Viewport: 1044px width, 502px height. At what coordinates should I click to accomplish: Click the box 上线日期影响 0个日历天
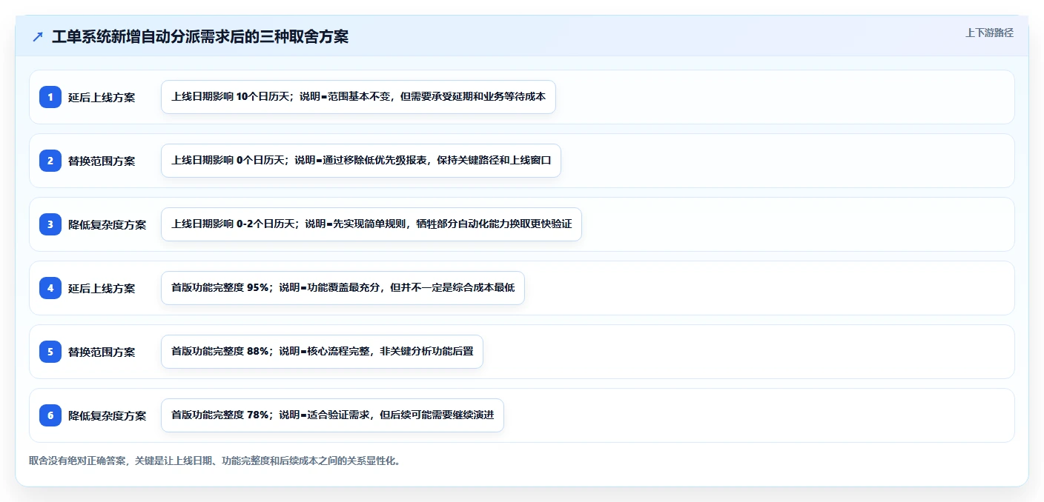tap(361, 161)
